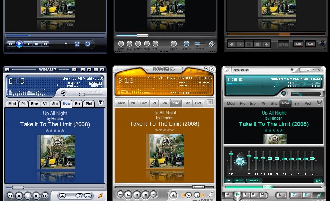Expand the chevron beside the Niveum tabs
Image resolution: width=330 pixels, height=201 pixels.
coord(319,103)
